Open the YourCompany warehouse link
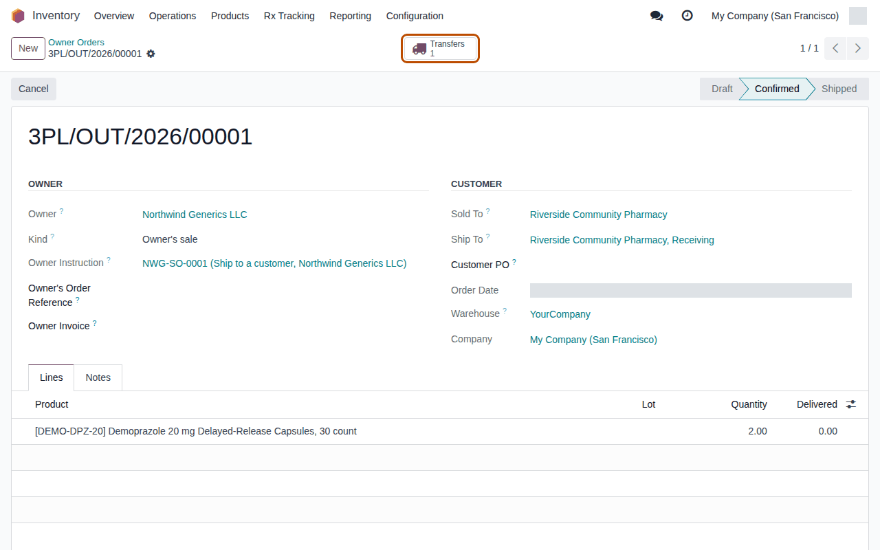 coord(560,314)
